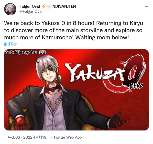
Task: Click the sheep emoji beside the name
Action: (49, 7)
